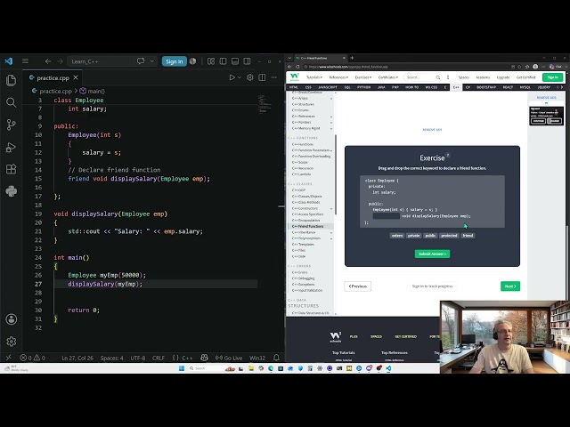The height and width of the screenshot is (427, 570).
Task: Select the C++ Friend Functions browser tab
Action: coord(319,58)
